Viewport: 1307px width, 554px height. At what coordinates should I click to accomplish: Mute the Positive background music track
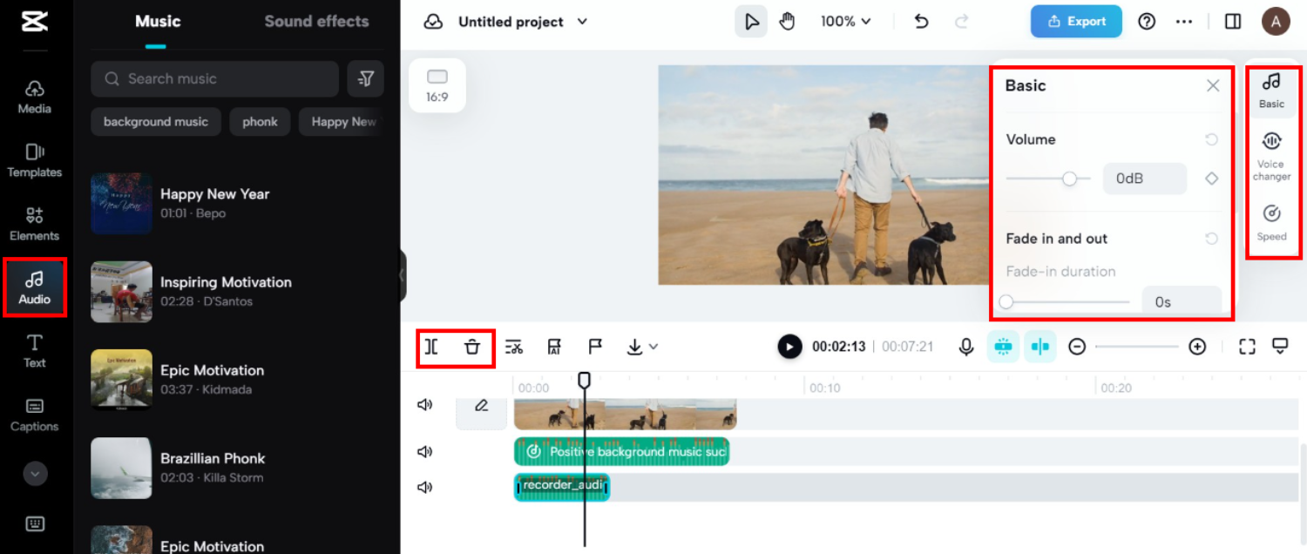point(425,451)
